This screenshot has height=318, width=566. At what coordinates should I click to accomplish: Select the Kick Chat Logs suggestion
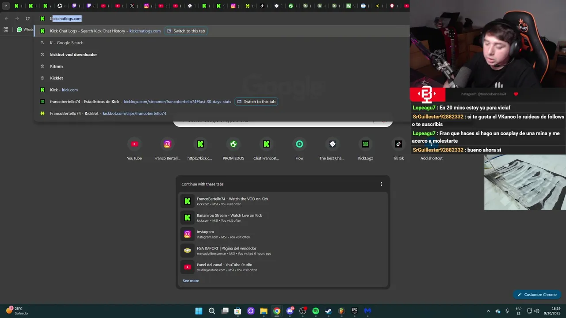pos(221,31)
